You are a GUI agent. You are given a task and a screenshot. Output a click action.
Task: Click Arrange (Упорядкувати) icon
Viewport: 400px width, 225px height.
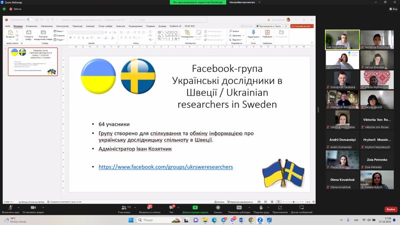tap(187, 32)
